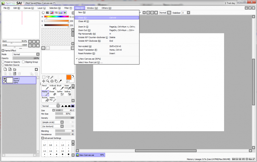Click the orange foreground color swatch
The image size is (257, 162).
69,77
